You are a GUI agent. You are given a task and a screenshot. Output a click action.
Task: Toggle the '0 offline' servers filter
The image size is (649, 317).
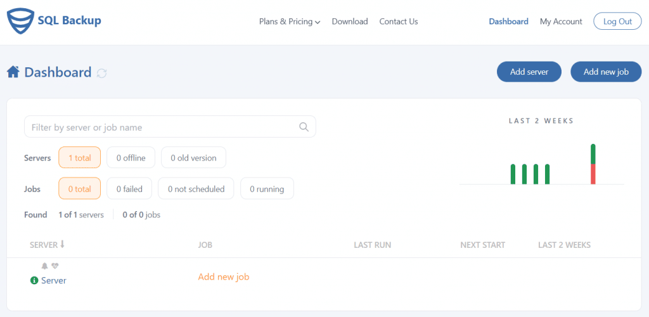(131, 158)
